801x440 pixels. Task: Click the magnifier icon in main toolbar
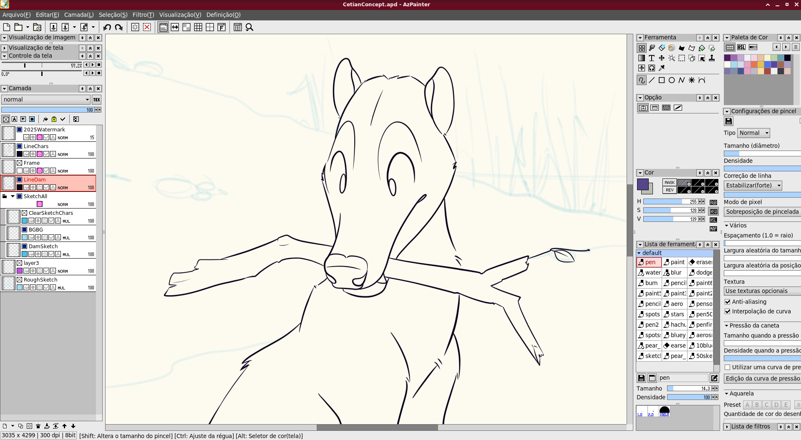pos(249,27)
